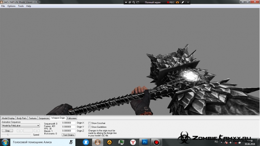
Task: Click the recorder region-select rectangle icon
Action: (138, 2)
